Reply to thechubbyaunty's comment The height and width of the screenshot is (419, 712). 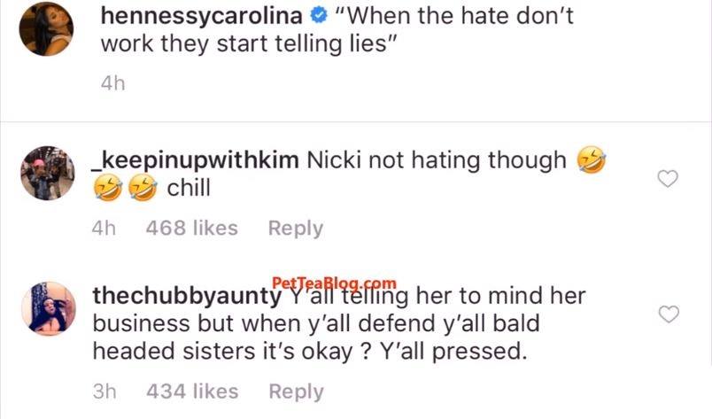pyautogui.click(x=296, y=392)
